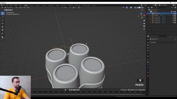Open the viewport Add menu

24,7
